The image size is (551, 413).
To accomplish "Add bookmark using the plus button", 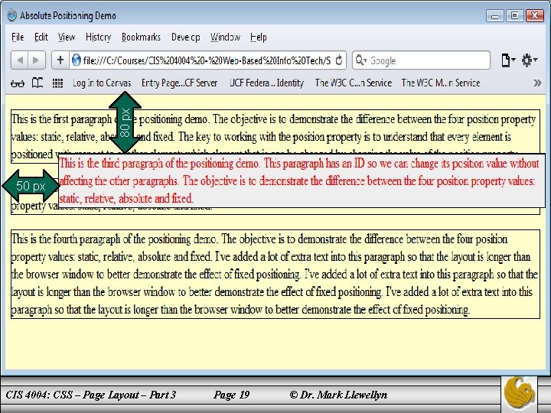I will pyautogui.click(x=60, y=60).
